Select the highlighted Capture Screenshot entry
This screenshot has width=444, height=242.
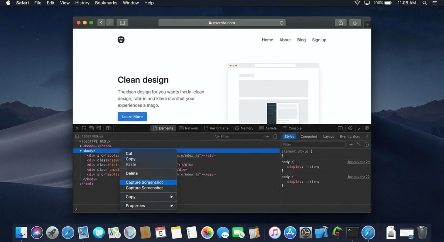pos(148,182)
